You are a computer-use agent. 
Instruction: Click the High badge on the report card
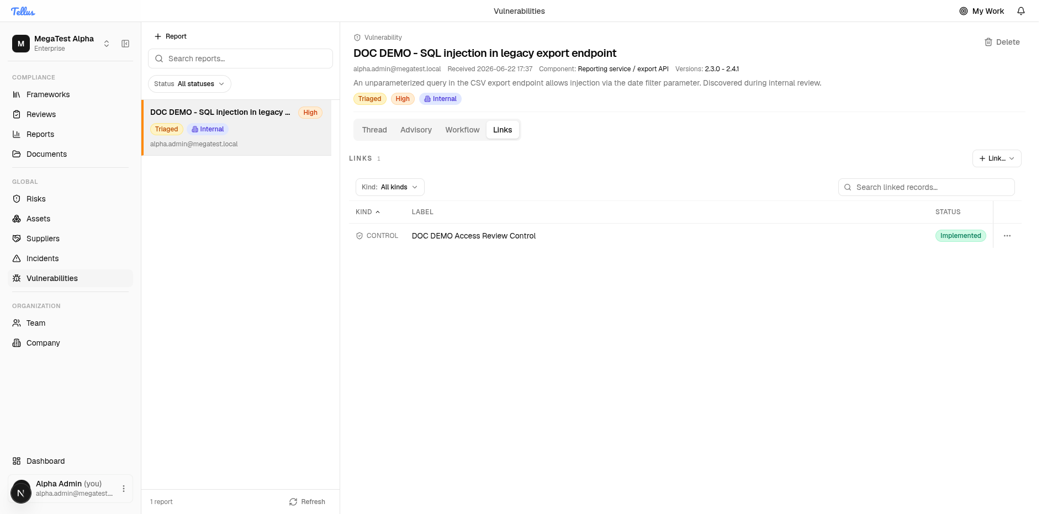tap(310, 113)
